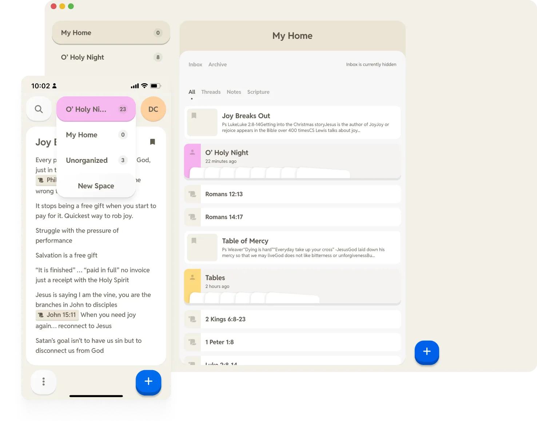Select the Threads filter tab
Screen dimensions: 537x421
pos(211,92)
